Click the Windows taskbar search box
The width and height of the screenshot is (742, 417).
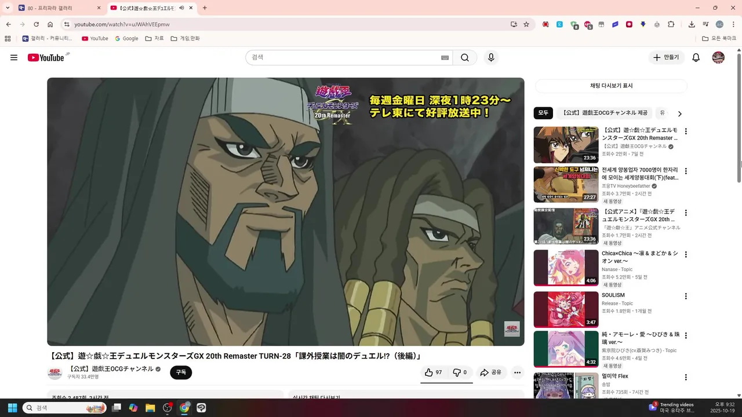(64, 408)
